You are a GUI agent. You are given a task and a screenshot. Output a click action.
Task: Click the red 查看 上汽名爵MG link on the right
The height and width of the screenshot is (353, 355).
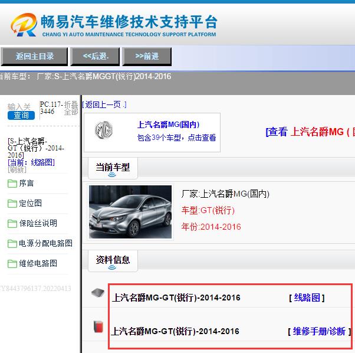point(310,132)
